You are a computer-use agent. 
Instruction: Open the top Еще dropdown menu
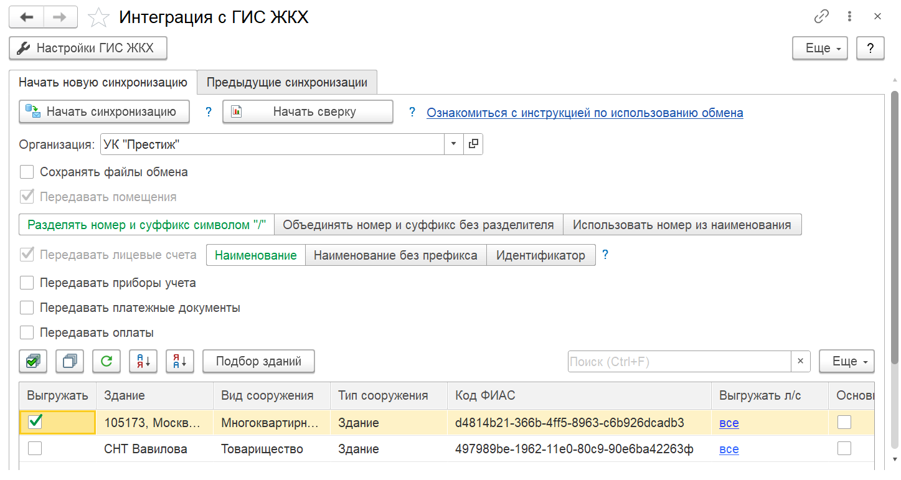pyautogui.click(x=819, y=48)
